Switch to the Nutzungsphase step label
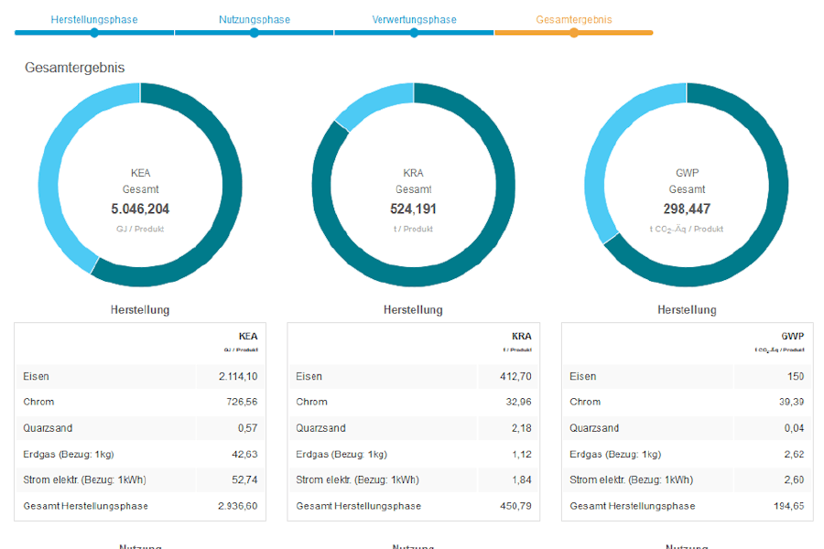 pos(255,19)
